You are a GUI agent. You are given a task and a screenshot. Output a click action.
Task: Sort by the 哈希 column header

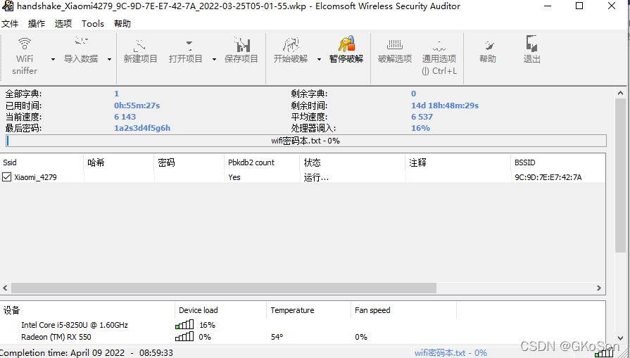pyautogui.click(x=119, y=162)
